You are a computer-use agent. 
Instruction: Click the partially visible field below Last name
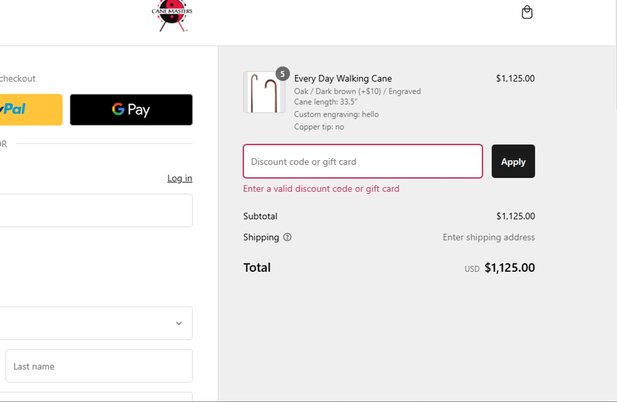(x=99, y=397)
